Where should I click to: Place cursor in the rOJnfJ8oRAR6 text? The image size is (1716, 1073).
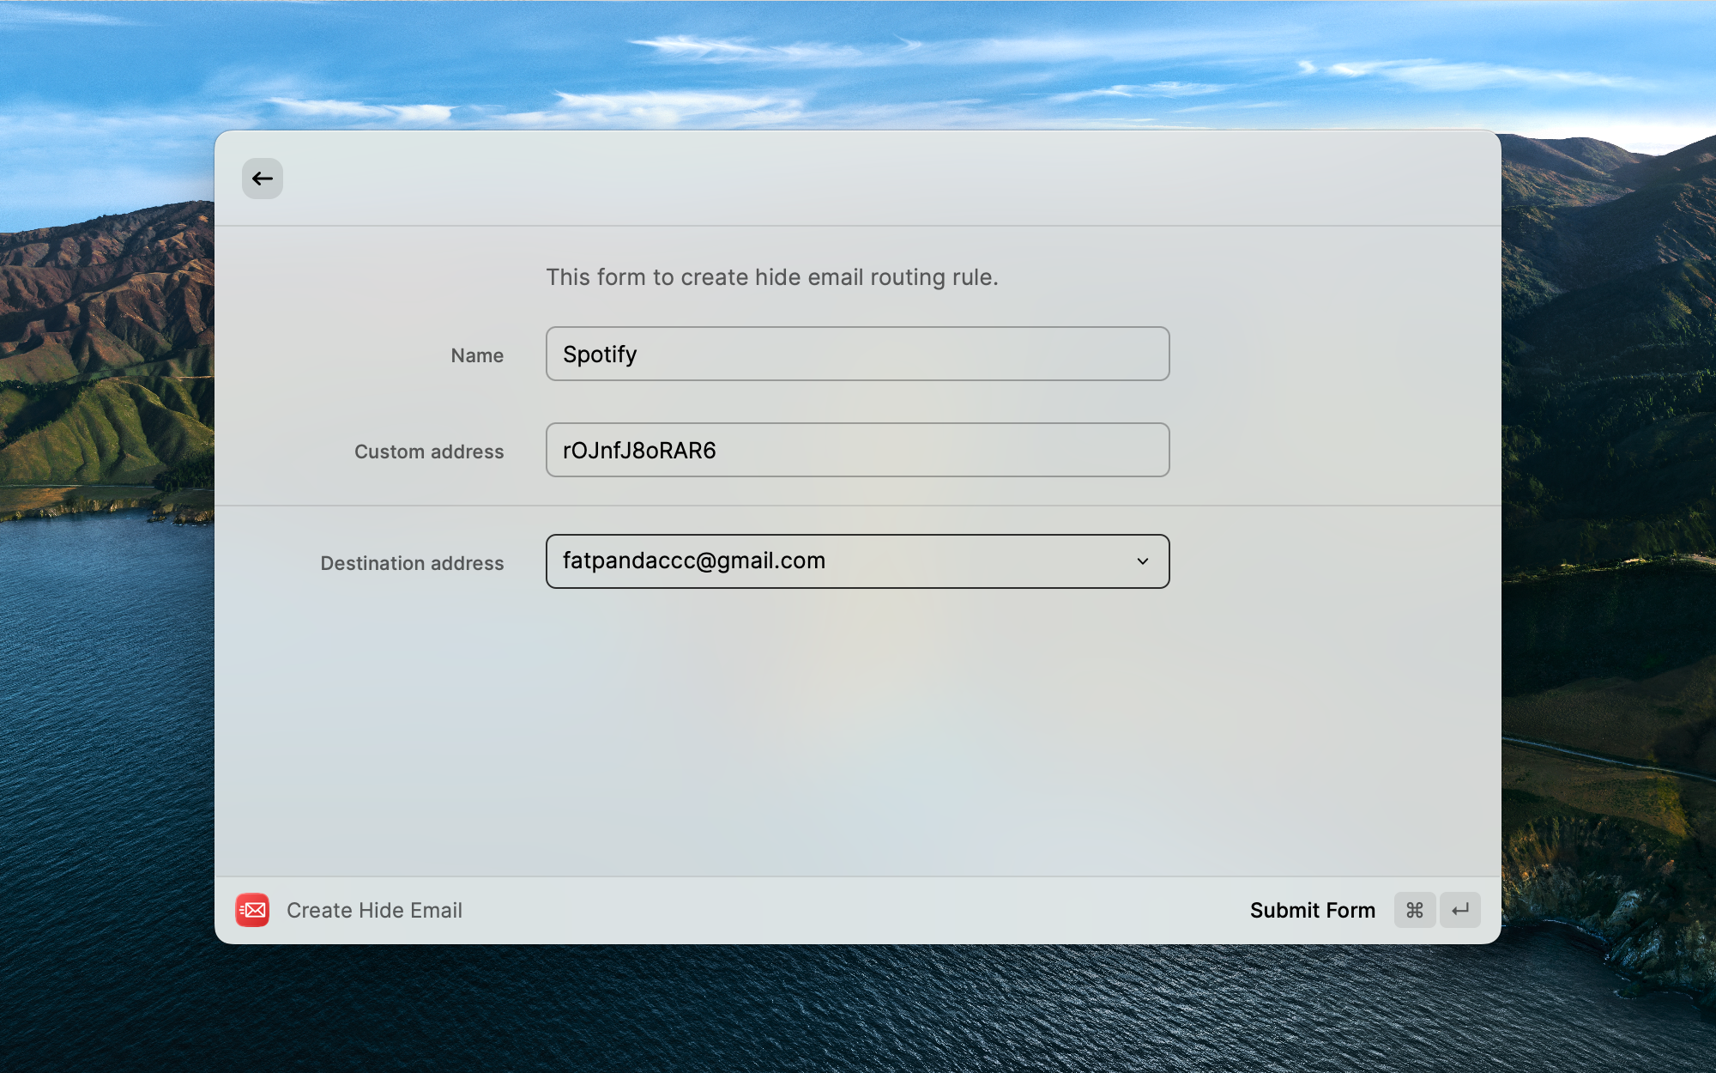[x=639, y=451]
